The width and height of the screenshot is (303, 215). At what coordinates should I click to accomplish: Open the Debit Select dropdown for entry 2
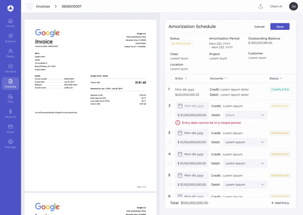pos(245,115)
